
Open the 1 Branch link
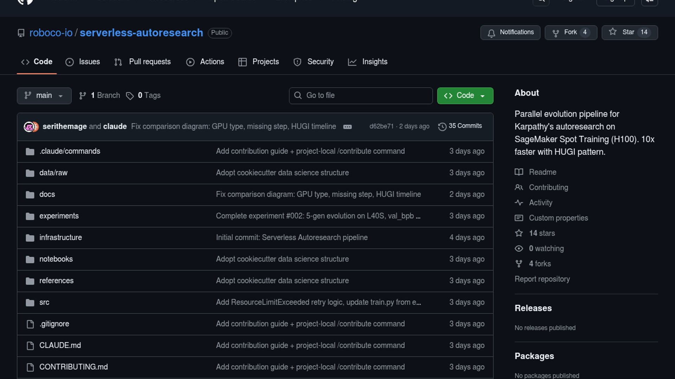pyautogui.click(x=100, y=95)
